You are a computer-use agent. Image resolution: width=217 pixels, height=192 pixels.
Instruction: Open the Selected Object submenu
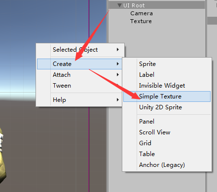coord(80,50)
